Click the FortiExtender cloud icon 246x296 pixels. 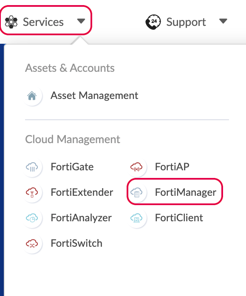pyautogui.click(x=32, y=192)
